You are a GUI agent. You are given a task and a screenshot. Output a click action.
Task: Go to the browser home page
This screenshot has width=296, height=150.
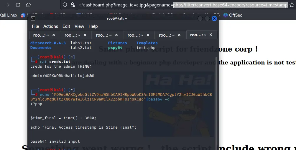coord(28,5)
